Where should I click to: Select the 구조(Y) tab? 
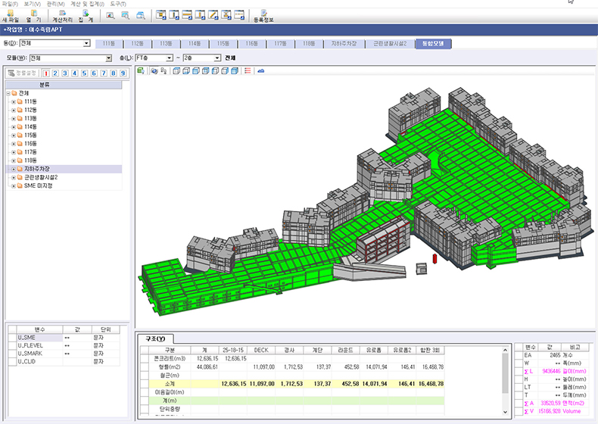point(156,338)
